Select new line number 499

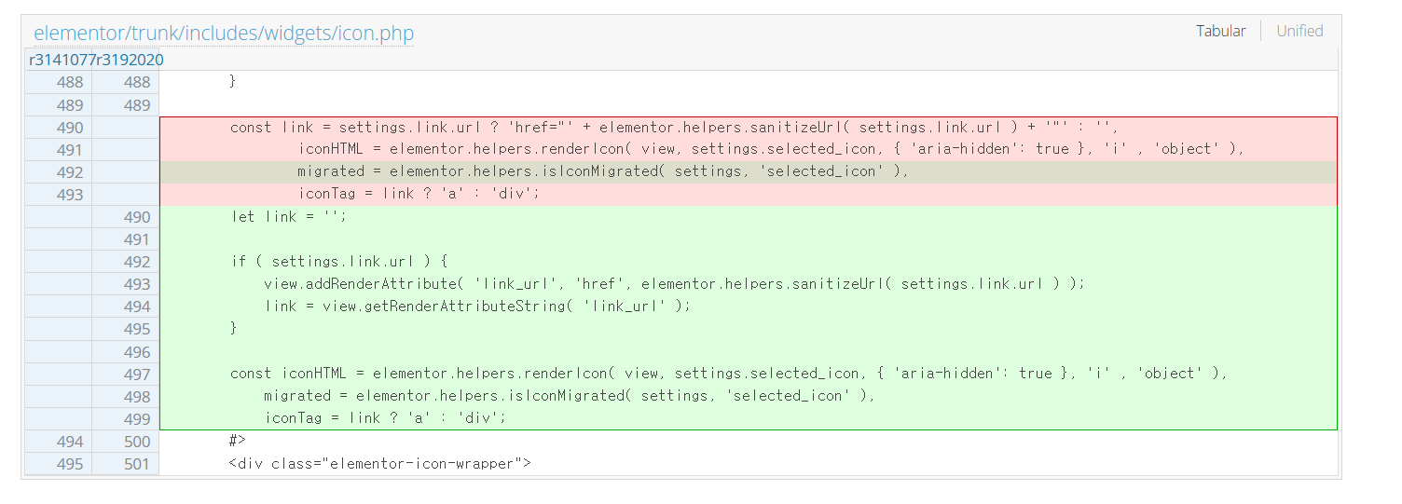(x=126, y=419)
